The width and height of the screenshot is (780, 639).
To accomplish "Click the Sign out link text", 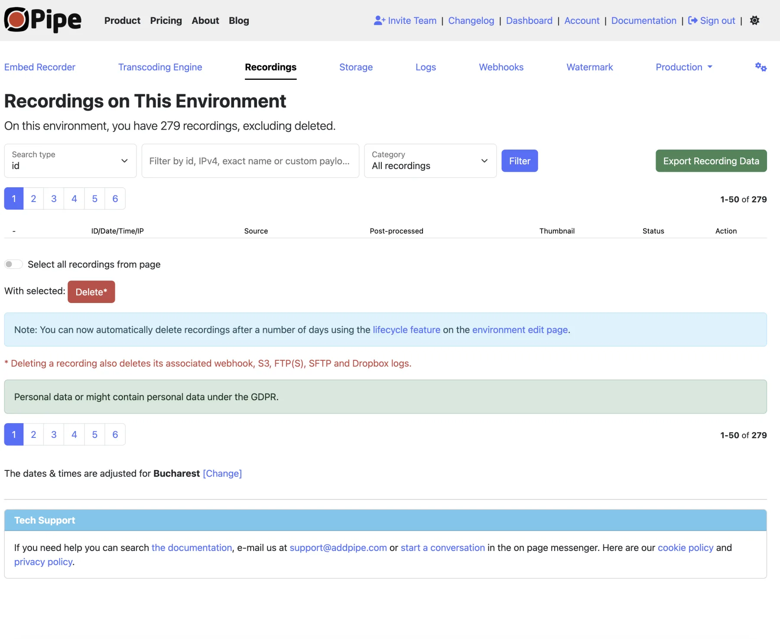I will 718,20.
